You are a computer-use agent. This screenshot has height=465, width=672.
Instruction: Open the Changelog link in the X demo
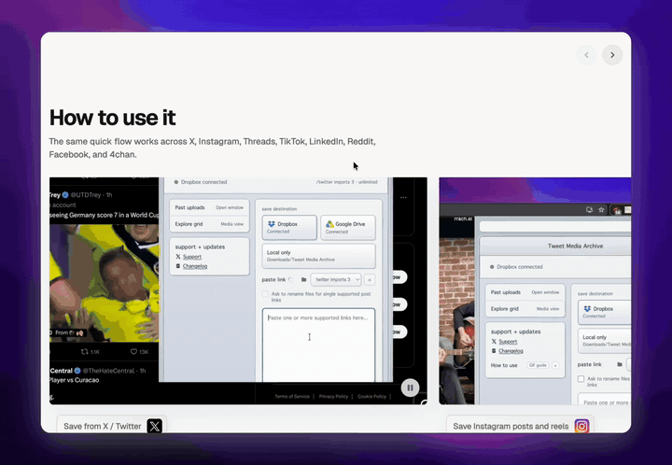point(195,266)
